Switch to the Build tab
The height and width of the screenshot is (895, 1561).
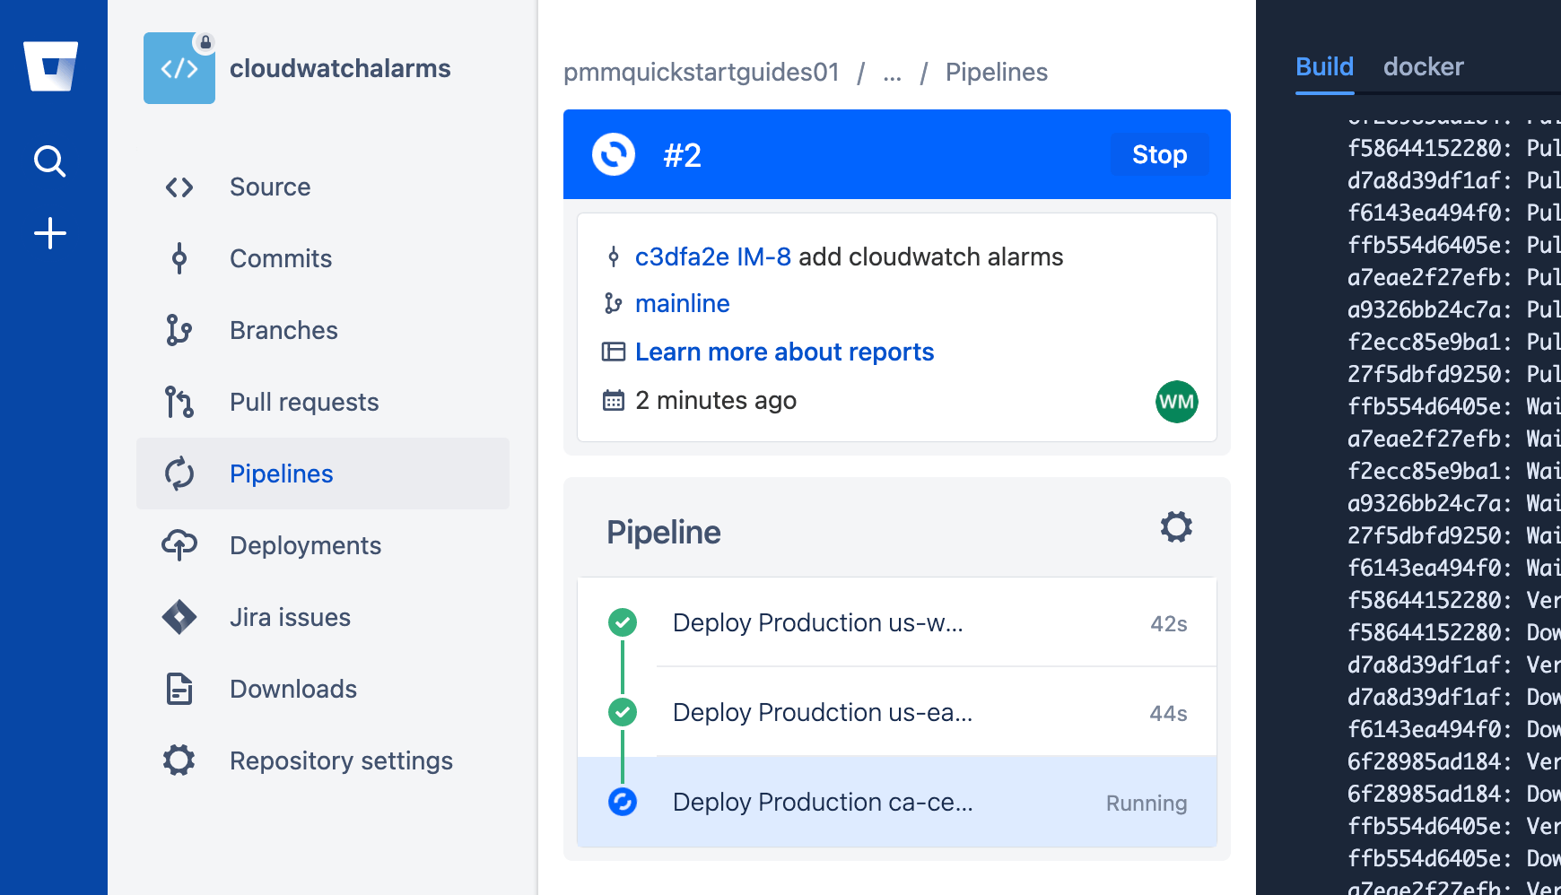coord(1323,66)
